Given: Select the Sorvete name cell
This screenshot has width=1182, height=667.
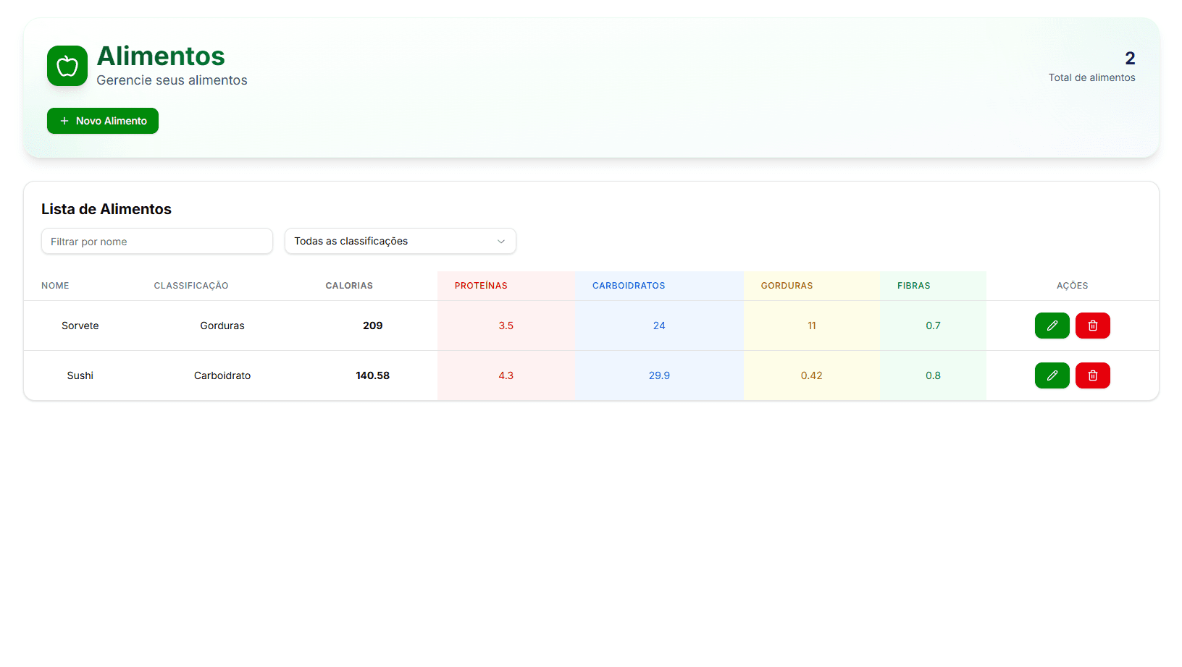Looking at the screenshot, I should pos(80,326).
